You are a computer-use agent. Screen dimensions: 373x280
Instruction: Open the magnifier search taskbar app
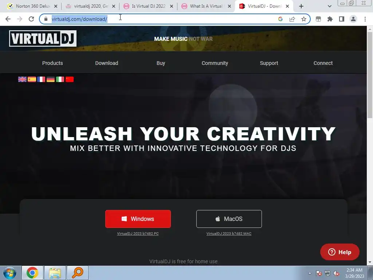(78, 273)
